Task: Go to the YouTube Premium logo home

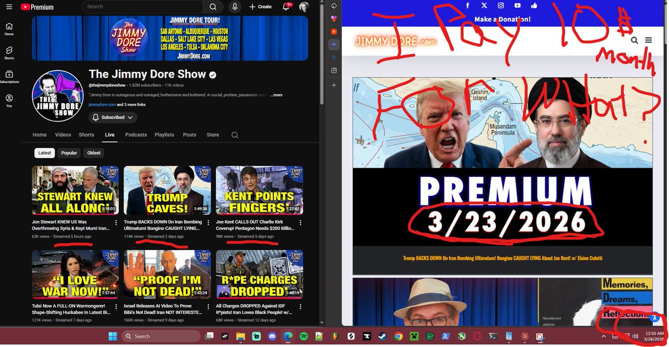Action: click(x=37, y=7)
